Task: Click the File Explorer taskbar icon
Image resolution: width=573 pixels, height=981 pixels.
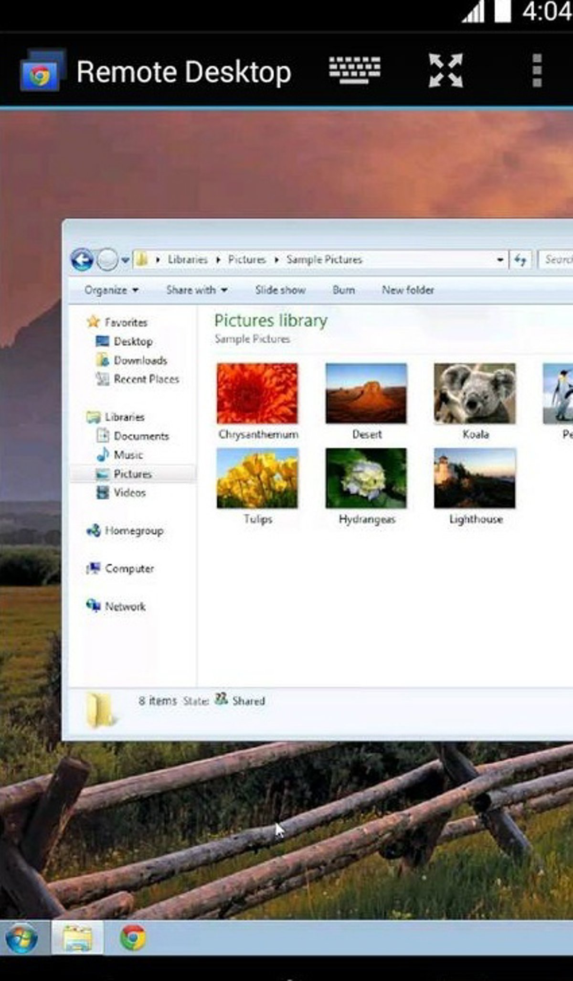Action: click(78, 938)
